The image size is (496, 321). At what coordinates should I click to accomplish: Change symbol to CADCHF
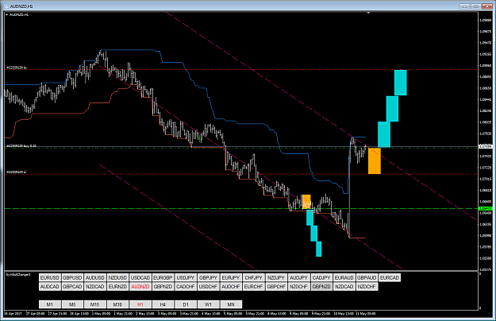(186, 287)
